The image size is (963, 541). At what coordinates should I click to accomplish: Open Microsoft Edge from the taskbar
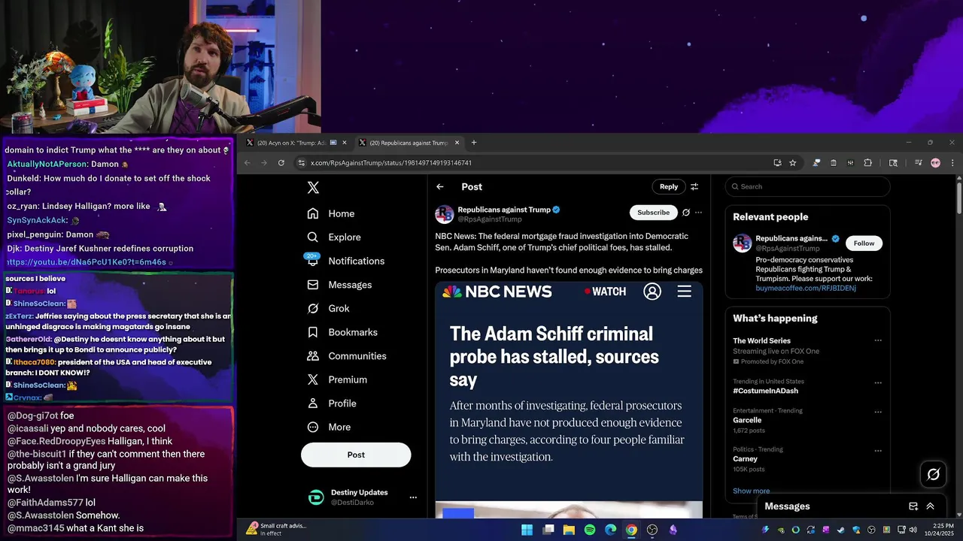[611, 530]
